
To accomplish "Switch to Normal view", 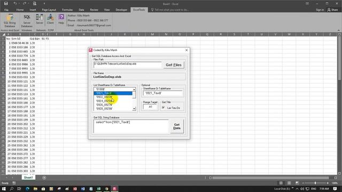I will tap(281, 183).
